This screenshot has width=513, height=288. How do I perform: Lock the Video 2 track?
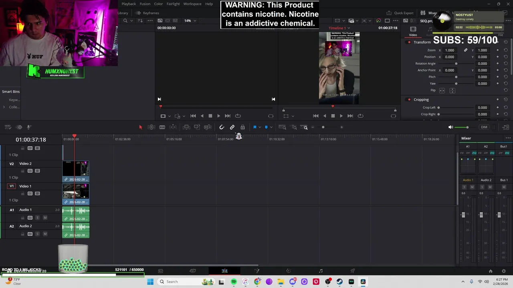pos(22,171)
